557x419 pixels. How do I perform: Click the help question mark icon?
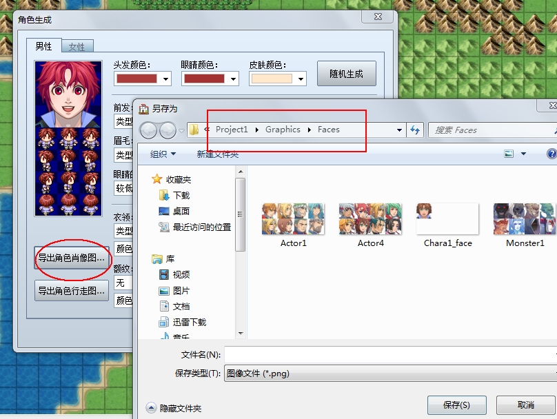(551, 154)
